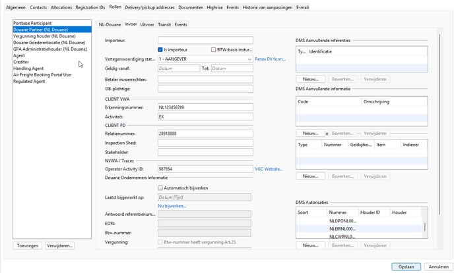
Task: Click Verwijderen below the roles list
Action: [59, 246]
